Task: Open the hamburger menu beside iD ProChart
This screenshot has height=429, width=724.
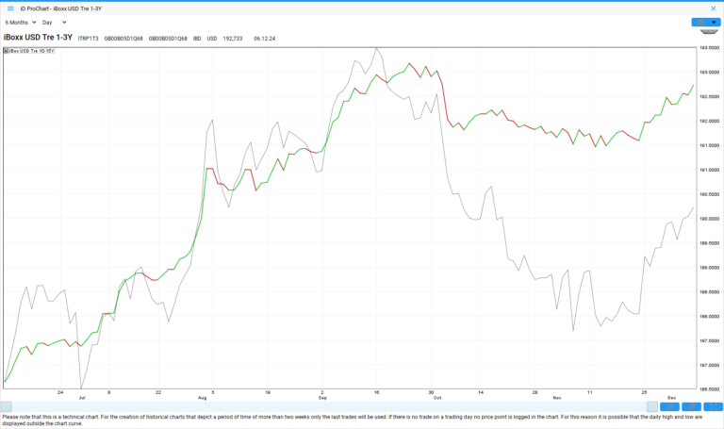Action: click(x=10, y=8)
